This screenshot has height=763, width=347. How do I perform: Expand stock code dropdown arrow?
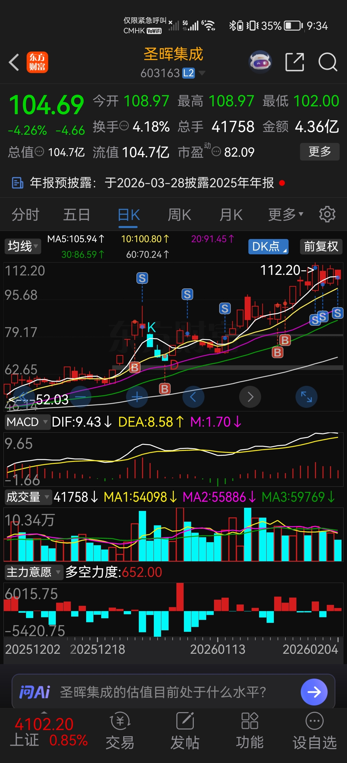click(x=202, y=73)
